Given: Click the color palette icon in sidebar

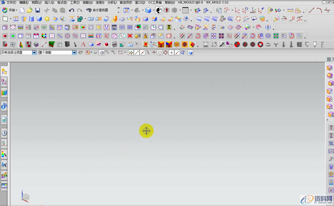Looking at the screenshot, I should pos(4,154).
